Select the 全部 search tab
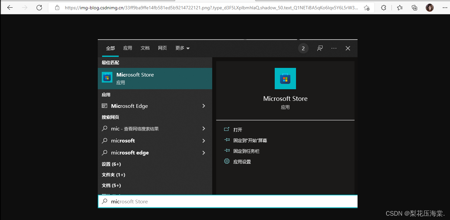 point(110,48)
